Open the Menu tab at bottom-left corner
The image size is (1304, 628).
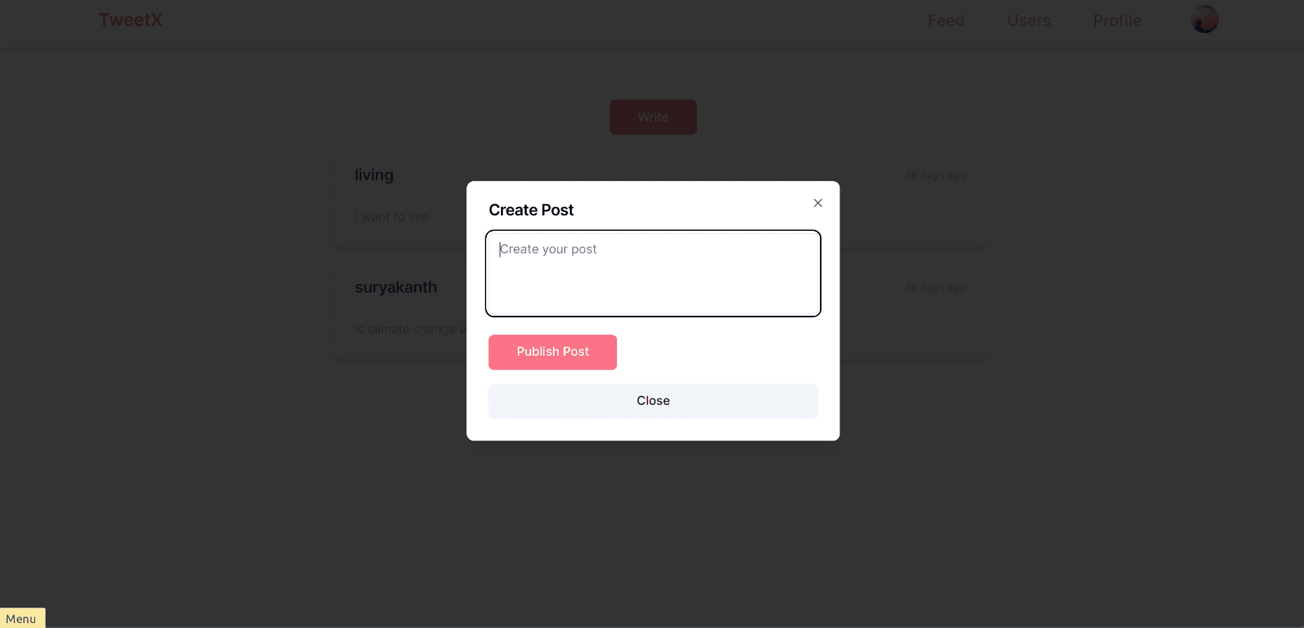click(x=22, y=618)
